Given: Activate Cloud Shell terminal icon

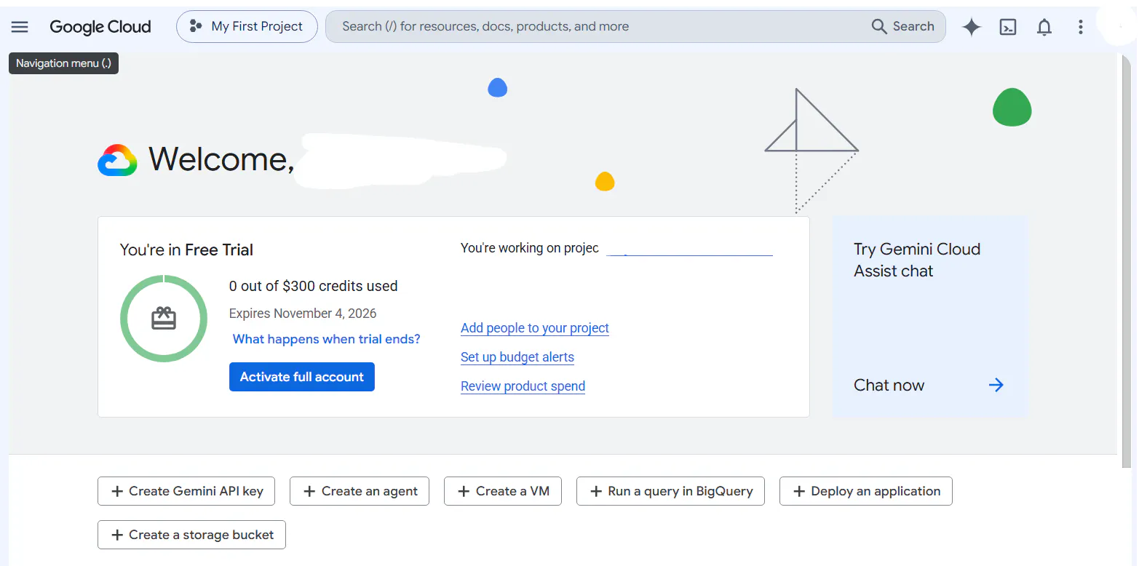Looking at the screenshot, I should 1008,27.
